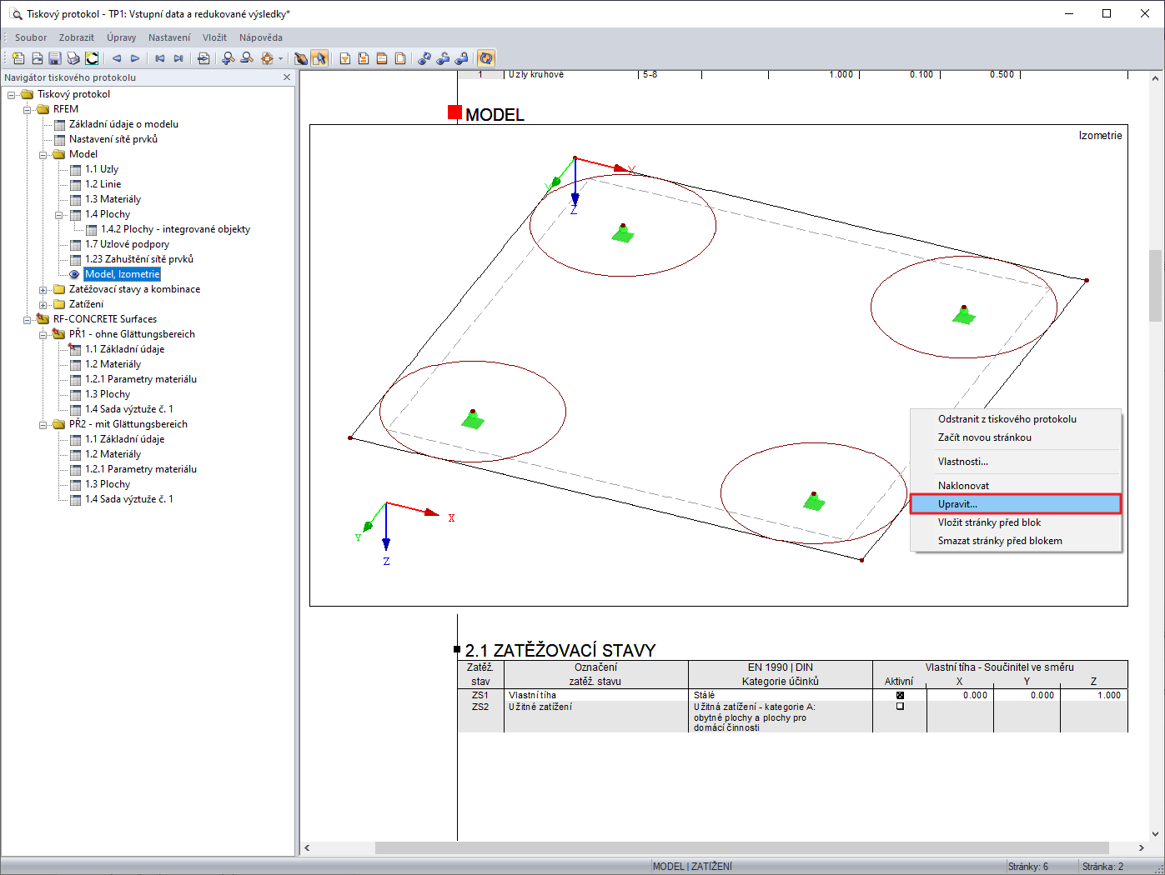Select Začít novou stránkou in context menu

coord(1016,437)
